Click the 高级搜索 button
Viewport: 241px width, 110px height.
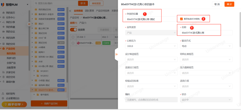click(x=96, y=3)
